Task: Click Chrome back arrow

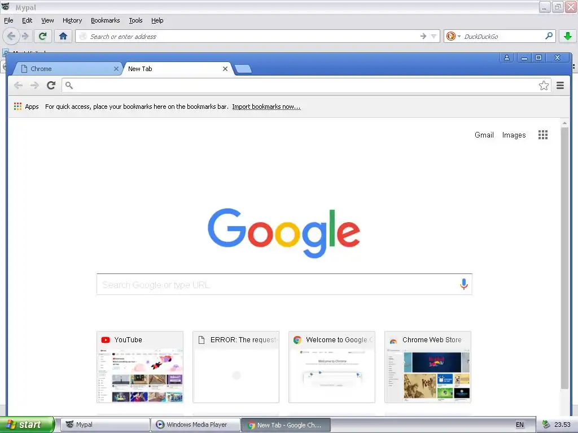Action: pos(18,86)
